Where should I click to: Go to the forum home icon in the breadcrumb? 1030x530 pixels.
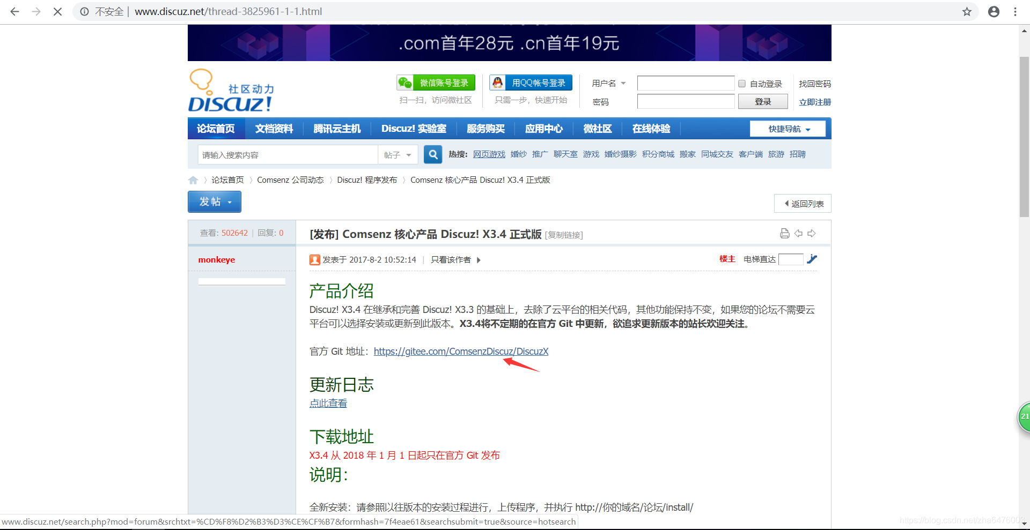pyautogui.click(x=193, y=180)
